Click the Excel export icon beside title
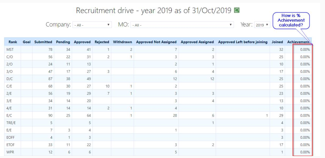This screenshot has width=325, height=158. click(x=237, y=10)
